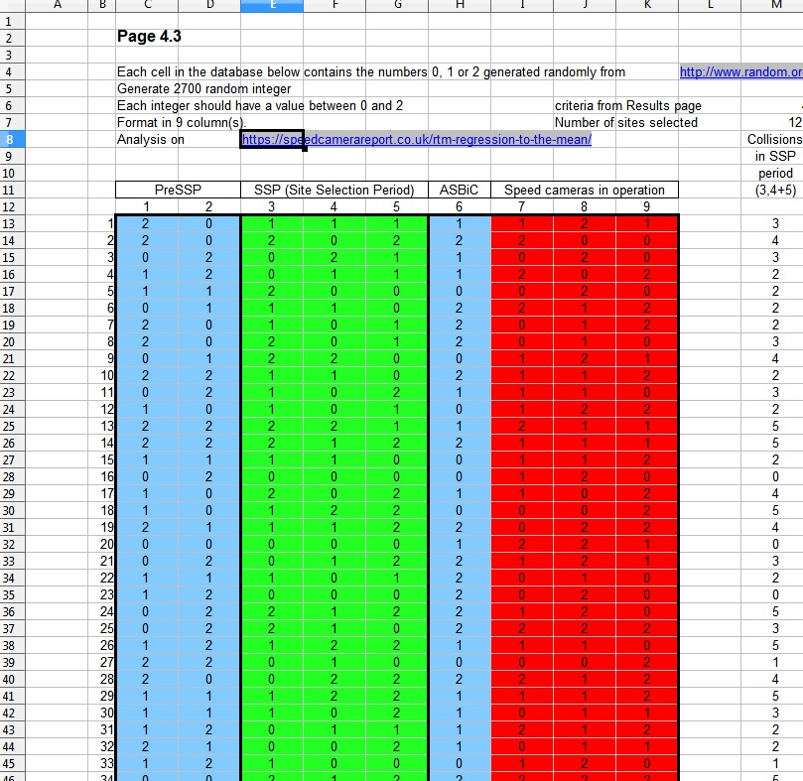This screenshot has width=803, height=781.
Task: Select the row 11 header
Action: [x=10, y=190]
